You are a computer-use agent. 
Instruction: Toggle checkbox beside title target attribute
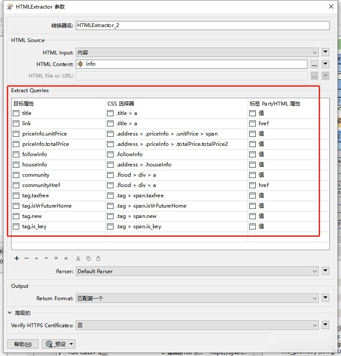16,113
